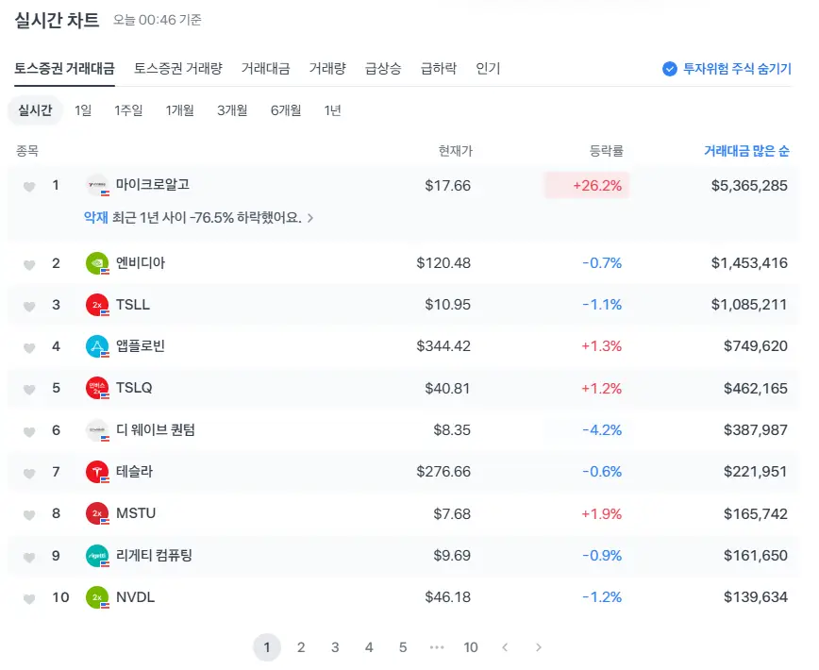Go to page 4
Image resolution: width=819 pixels, height=670 pixels.
[x=369, y=647]
